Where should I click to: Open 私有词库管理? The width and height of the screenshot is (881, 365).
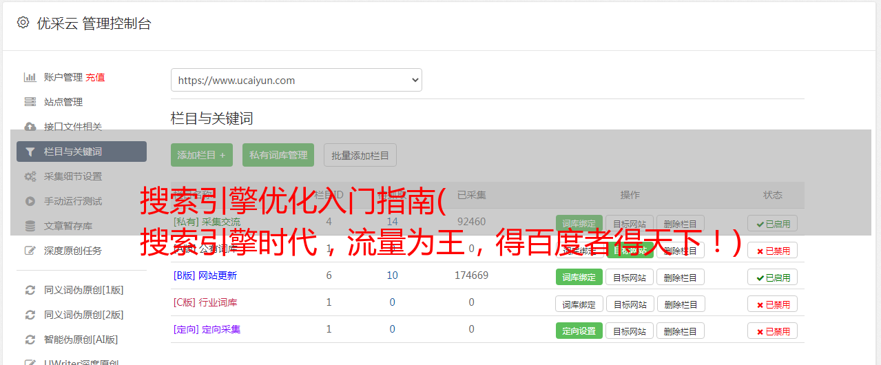point(278,155)
